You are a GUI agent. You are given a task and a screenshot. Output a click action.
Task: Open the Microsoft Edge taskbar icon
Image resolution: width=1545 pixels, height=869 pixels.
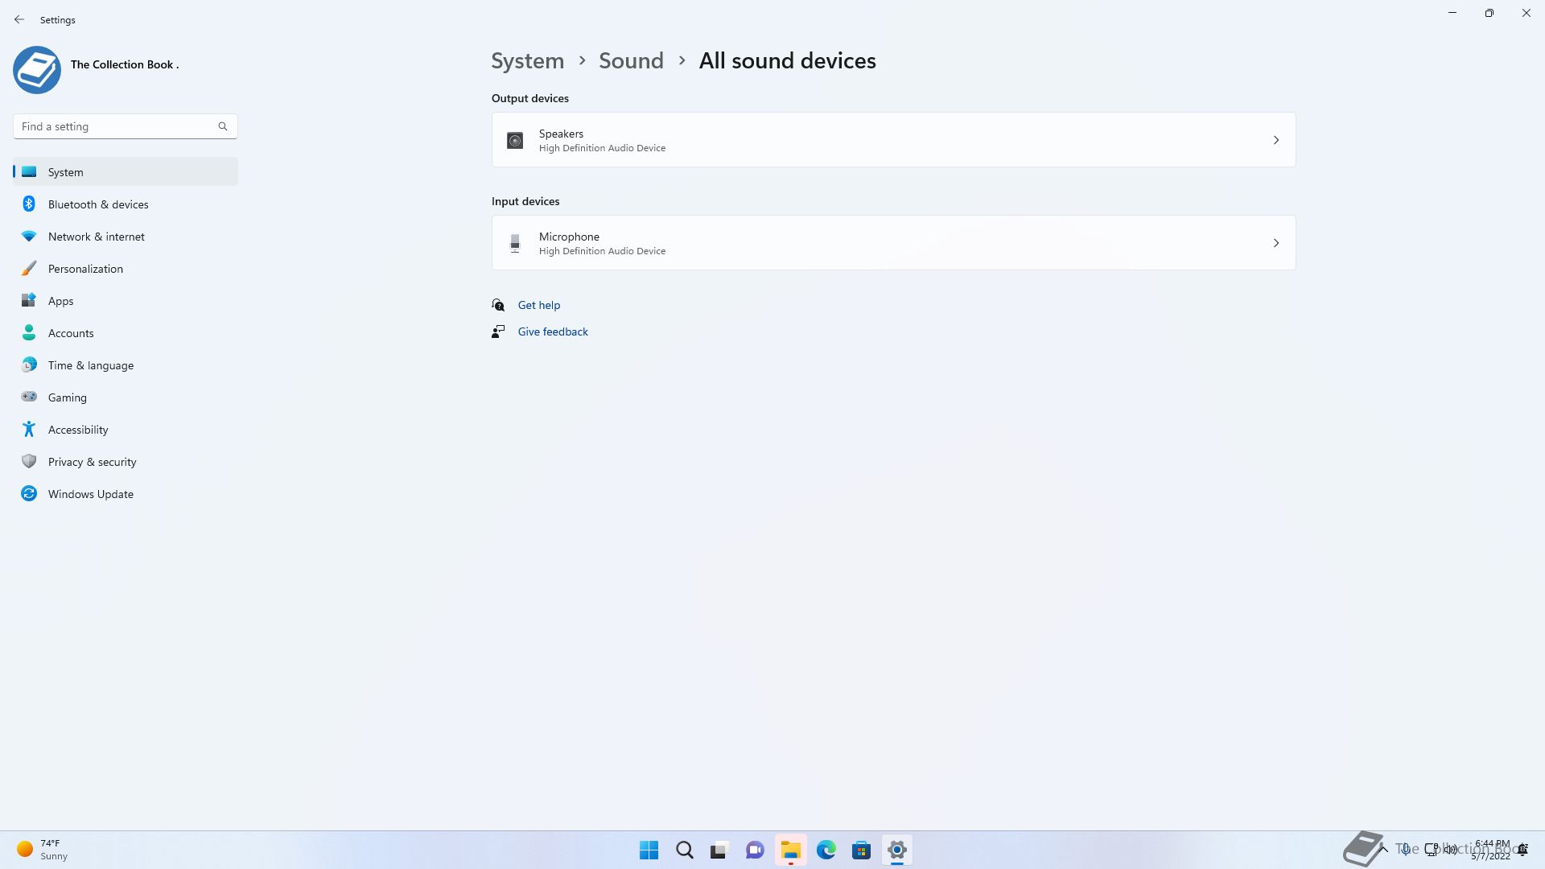(826, 850)
